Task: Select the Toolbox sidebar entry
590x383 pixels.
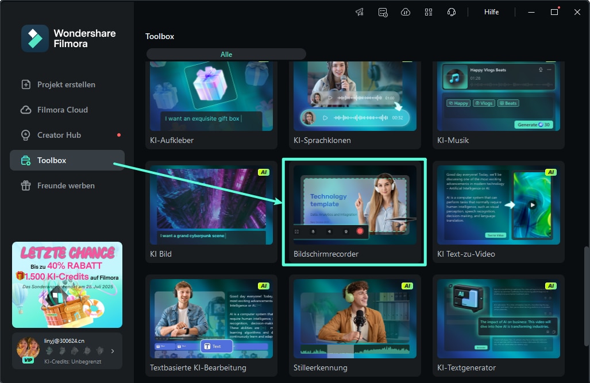Action: tap(67, 160)
